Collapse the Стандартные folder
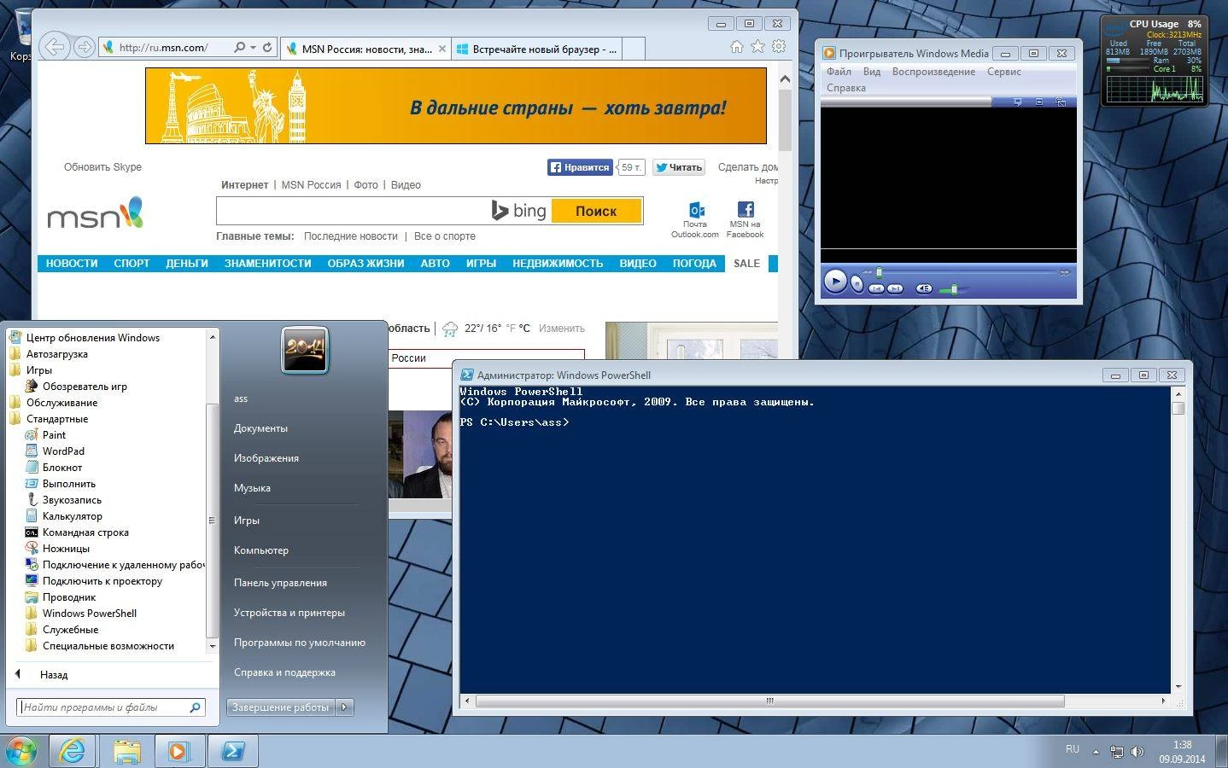 point(56,419)
